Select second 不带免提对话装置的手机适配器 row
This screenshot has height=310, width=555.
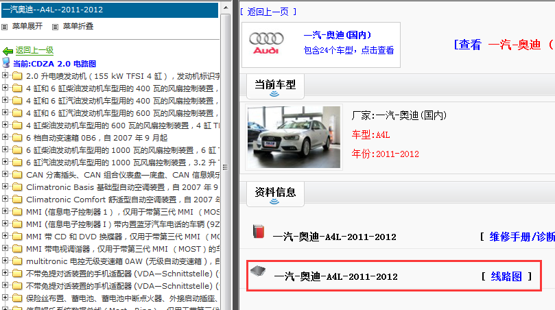point(123,286)
